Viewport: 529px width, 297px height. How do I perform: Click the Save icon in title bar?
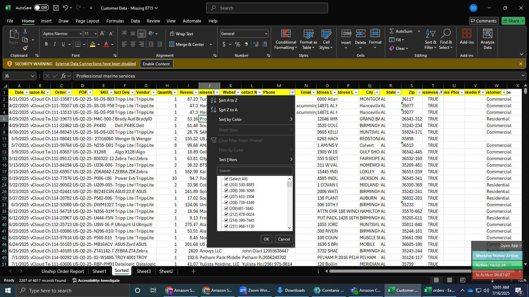56,8
